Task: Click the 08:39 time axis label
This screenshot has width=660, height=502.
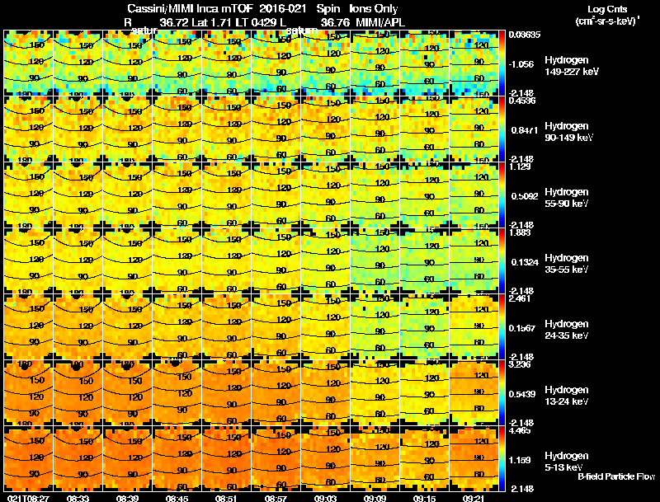Action: [128, 498]
